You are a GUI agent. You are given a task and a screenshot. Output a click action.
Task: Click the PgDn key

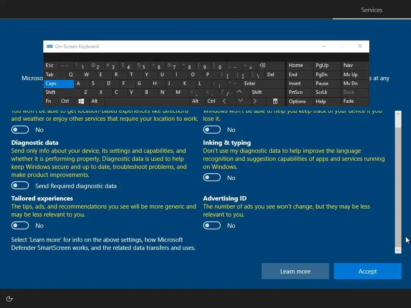coord(327,75)
